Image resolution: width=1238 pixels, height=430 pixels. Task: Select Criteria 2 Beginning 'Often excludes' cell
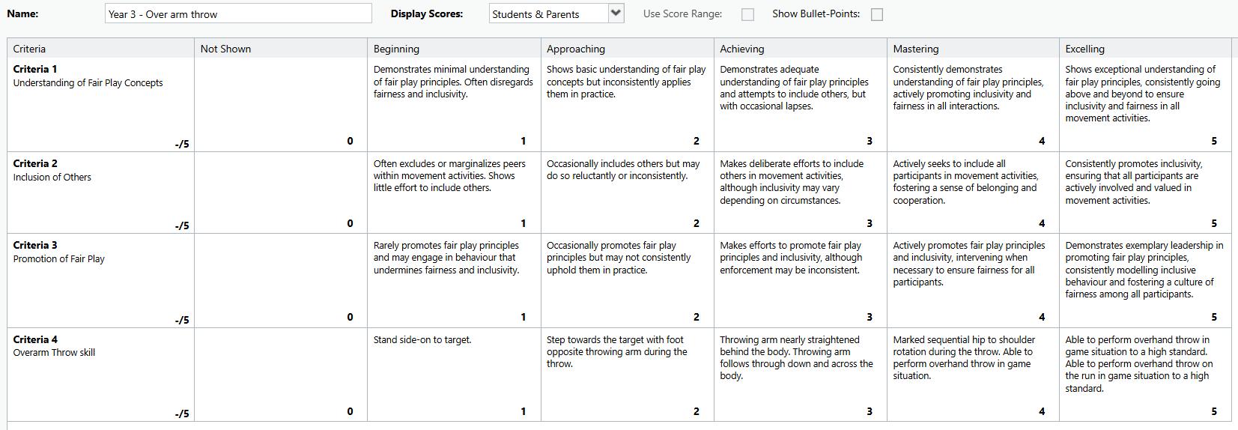455,193
